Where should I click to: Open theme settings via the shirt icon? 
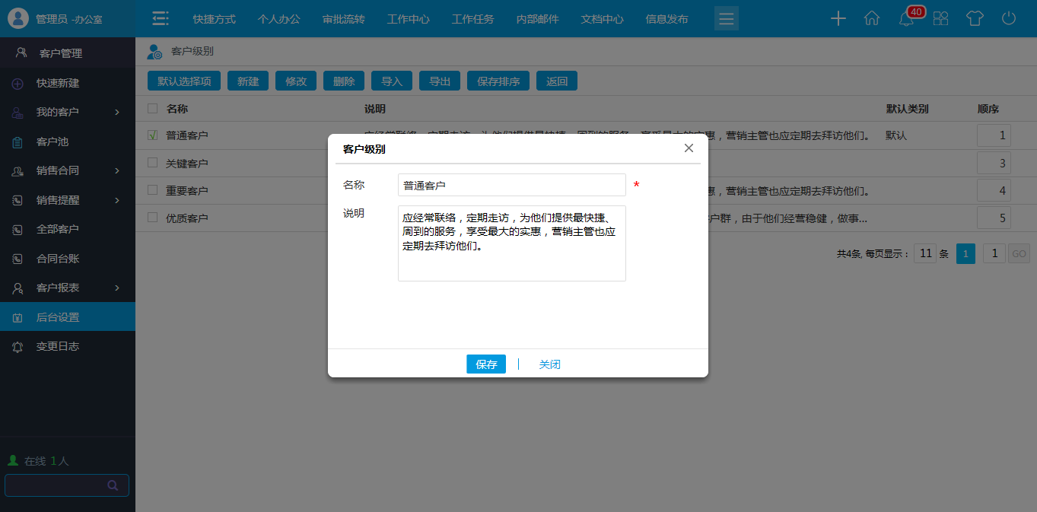pos(975,17)
